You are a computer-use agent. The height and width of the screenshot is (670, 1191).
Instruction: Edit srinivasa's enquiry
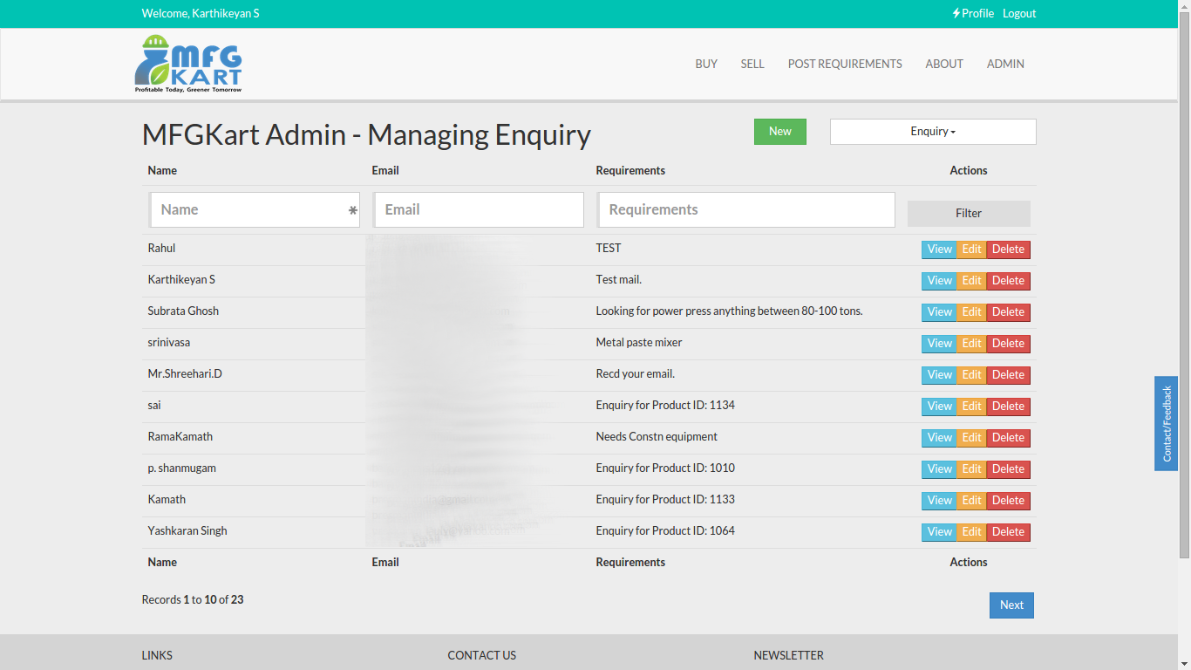(x=971, y=344)
